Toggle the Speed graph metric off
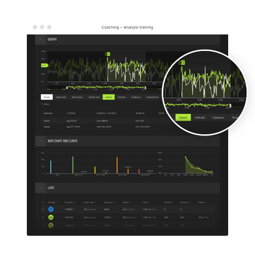This screenshot has width=255, height=255. click(x=109, y=97)
